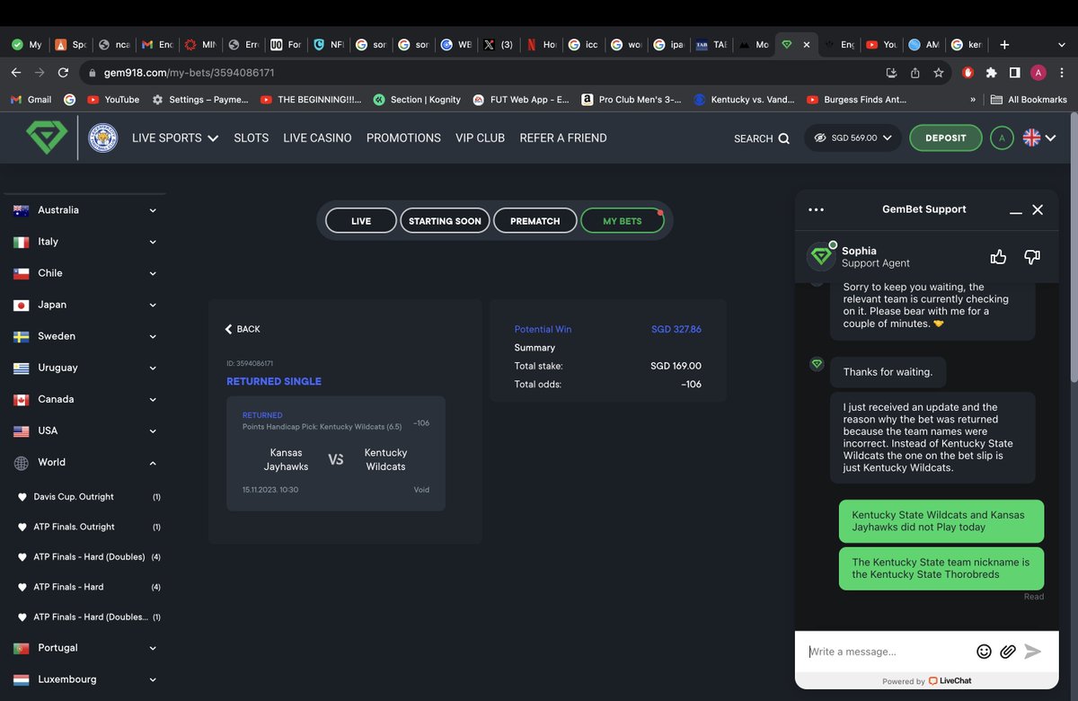The width and height of the screenshot is (1078, 701).
Task: Open language selector with UK flag
Action: point(1038,138)
